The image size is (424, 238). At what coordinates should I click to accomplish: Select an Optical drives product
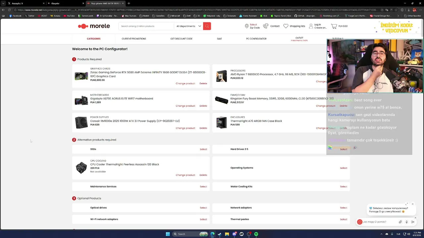pos(203,208)
